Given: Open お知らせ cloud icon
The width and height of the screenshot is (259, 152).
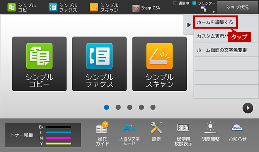Looking at the screenshot, I should pyautogui.click(x=237, y=132).
